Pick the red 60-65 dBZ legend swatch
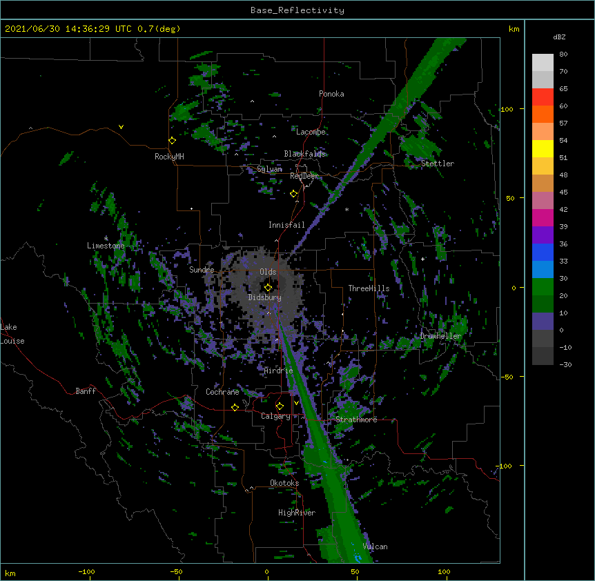Viewport: 595px width, 581px height. [543, 97]
